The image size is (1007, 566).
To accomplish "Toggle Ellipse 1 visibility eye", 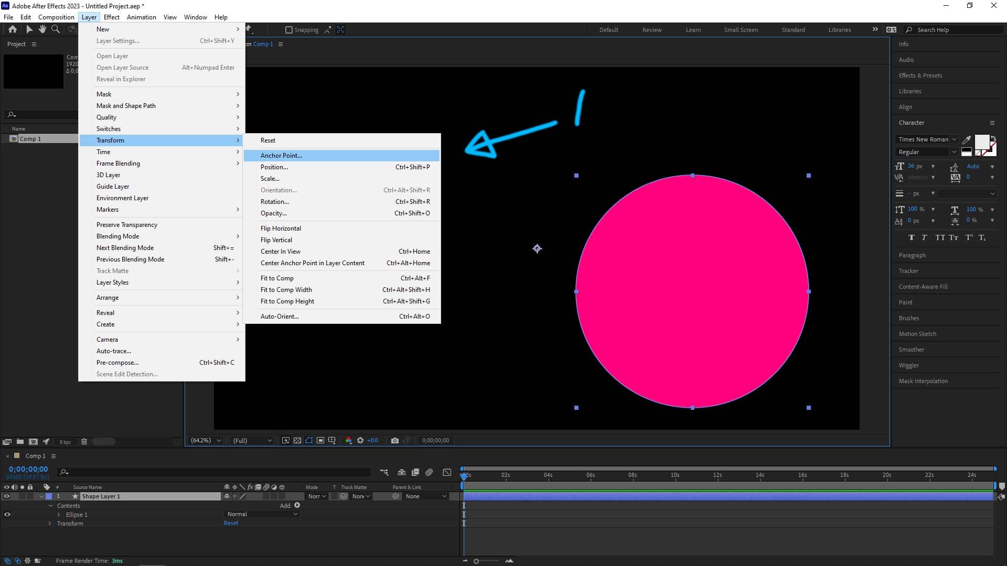I will coord(7,515).
